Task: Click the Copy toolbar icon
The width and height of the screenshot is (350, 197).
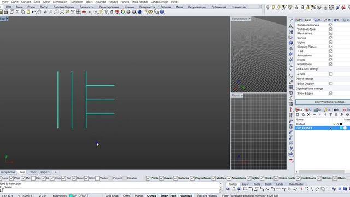Action: tap(23, 12)
